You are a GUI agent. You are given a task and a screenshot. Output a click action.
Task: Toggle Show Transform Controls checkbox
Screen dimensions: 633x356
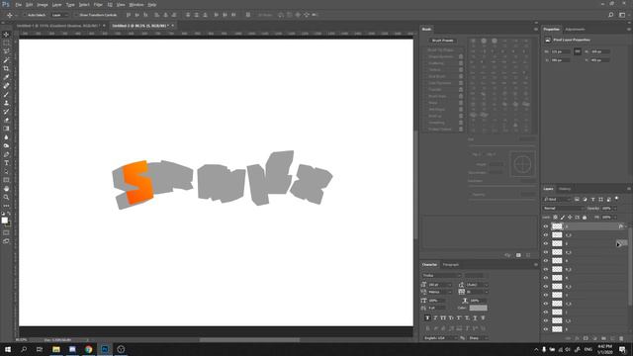76,15
